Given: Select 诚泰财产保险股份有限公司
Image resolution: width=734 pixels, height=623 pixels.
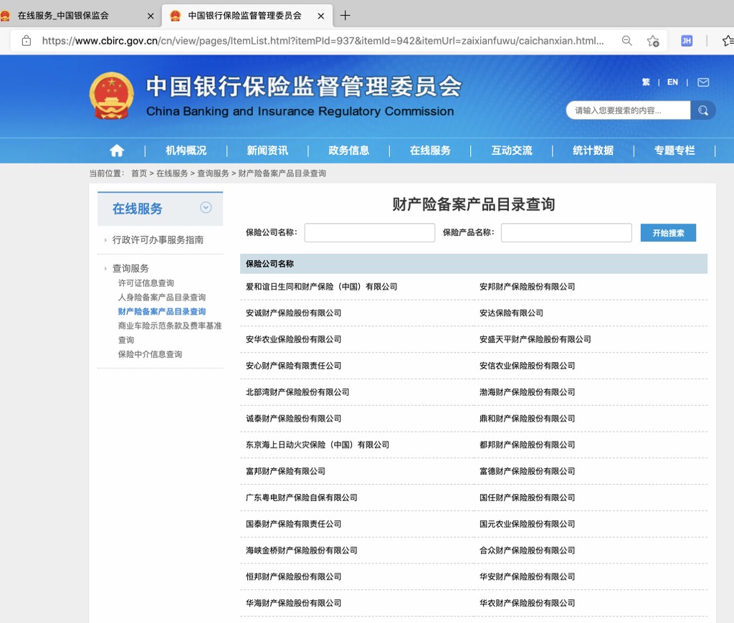Looking at the screenshot, I should point(293,419).
